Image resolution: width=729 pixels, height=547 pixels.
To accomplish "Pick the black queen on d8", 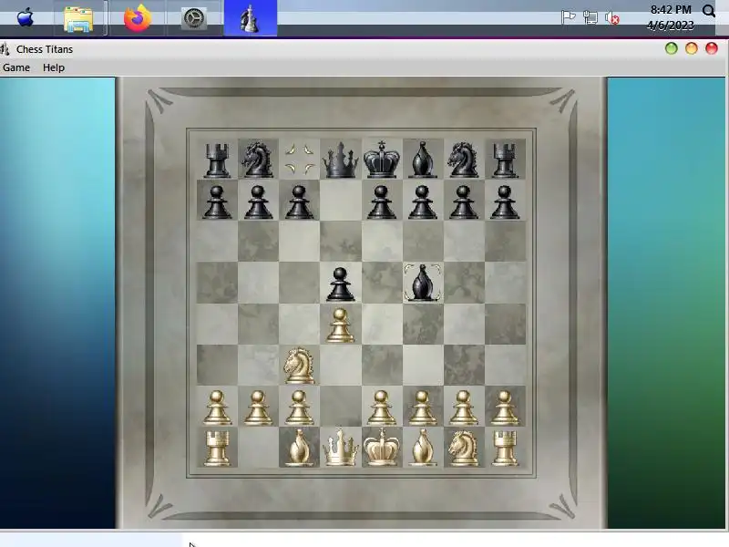I will pyautogui.click(x=341, y=160).
